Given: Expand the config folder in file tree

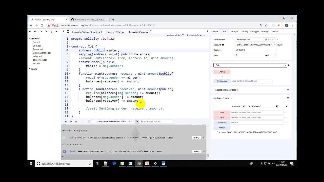Looking at the screenshot, I should [x=30, y=69].
